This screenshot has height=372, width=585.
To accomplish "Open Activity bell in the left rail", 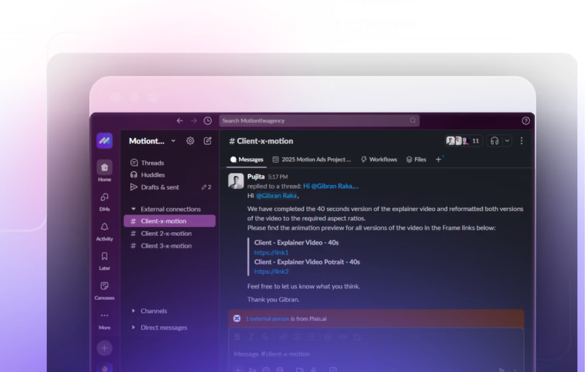I will pos(105,231).
